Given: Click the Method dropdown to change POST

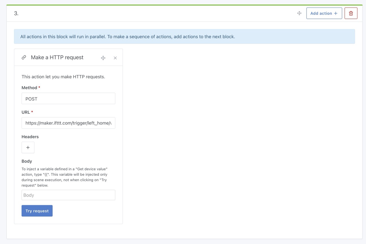Looking at the screenshot, I should point(68,98).
